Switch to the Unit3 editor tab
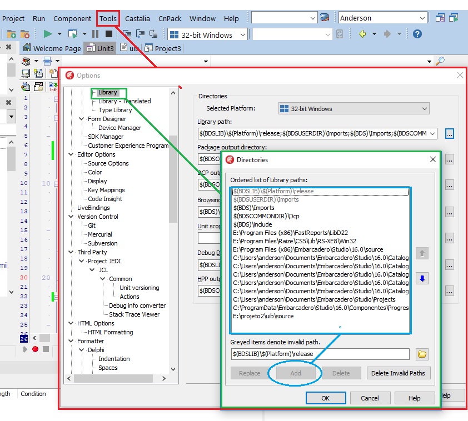468x421 pixels. point(100,48)
